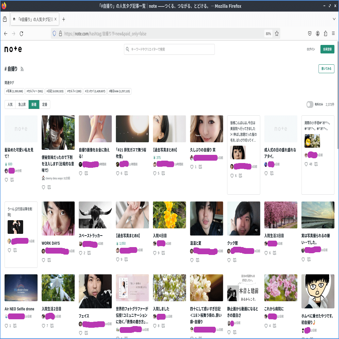The image size is (339, 339).
Task: Like the 久しぶりの自撮り 笑 post
Action: tap(192, 167)
